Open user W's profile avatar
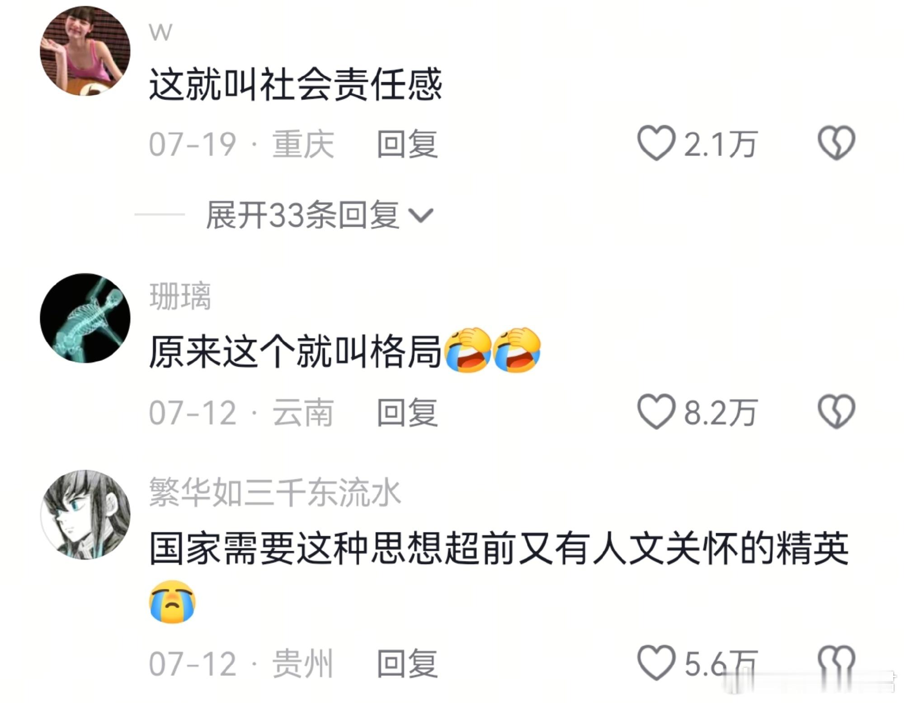This screenshot has width=904, height=703. (85, 51)
